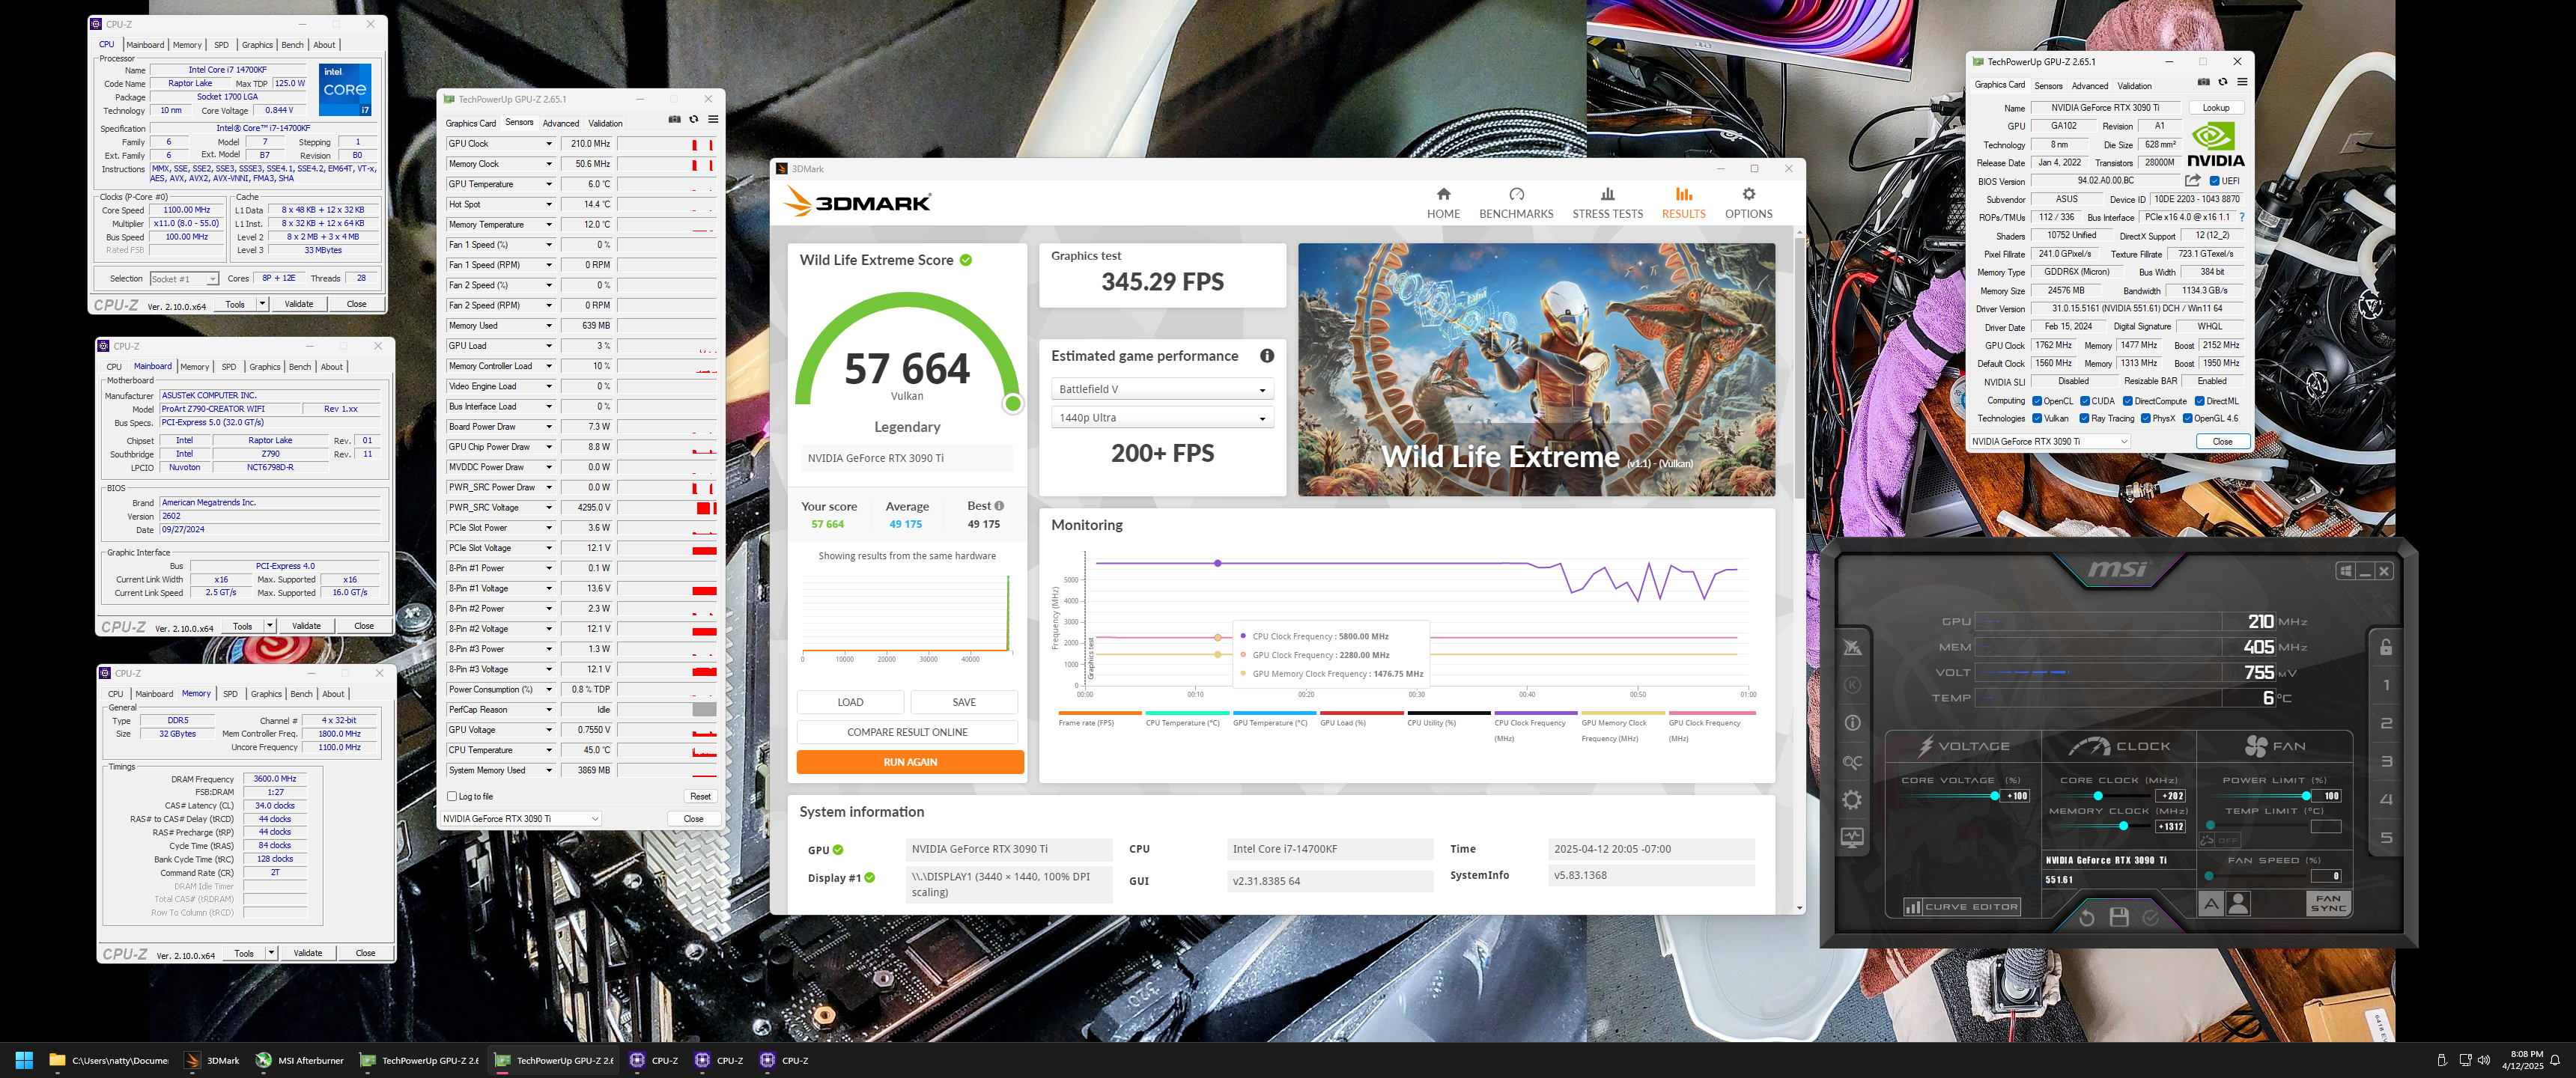Click camera icon in GPU-Z Sensors window
Viewport: 2576px width, 1078px height.
(x=674, y=119)
